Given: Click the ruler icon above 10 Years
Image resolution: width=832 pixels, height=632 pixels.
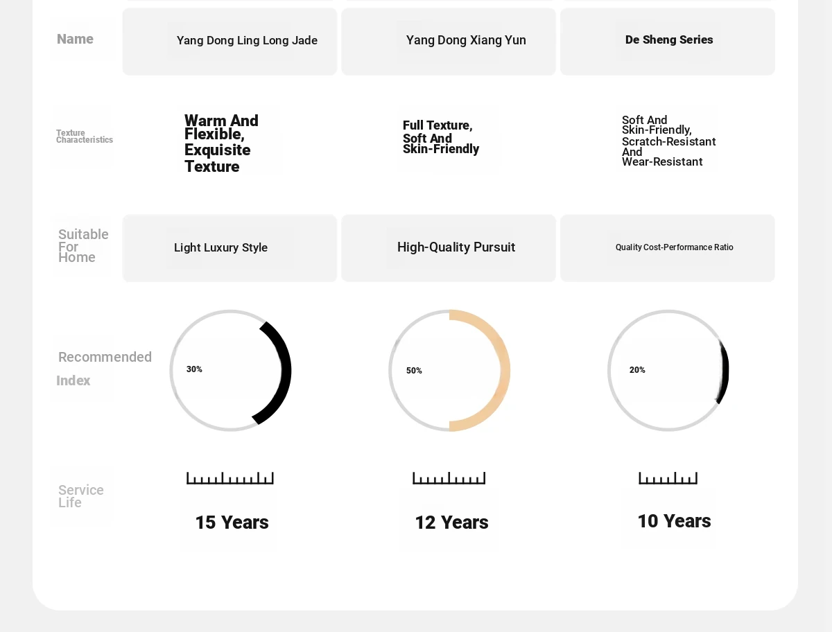Looking at the screenshot, I should point(668,478).
